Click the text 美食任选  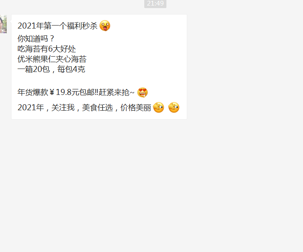click(97, 107)
